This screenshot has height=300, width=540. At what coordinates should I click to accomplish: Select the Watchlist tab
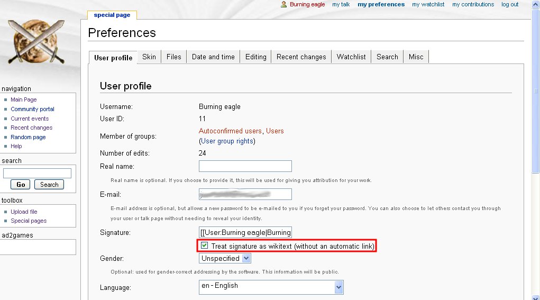[x=351, y=57]
